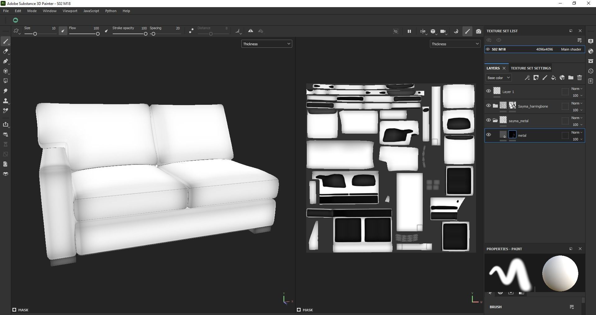Switch to painting mode brush icon
The image size is (596, 315).
coord(467,31)
